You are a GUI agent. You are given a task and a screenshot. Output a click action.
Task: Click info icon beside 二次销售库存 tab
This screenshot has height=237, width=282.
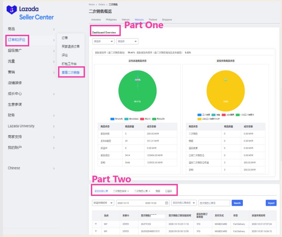click(x=128, y=191)
